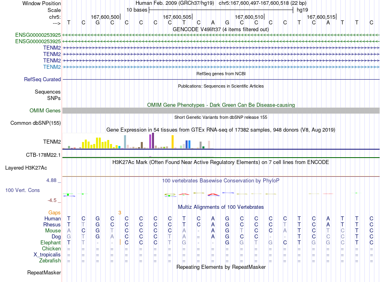The height and width of the screenshot is (282, 380).
Task: Open the RefSeq Curated track label
Action: 42,80
